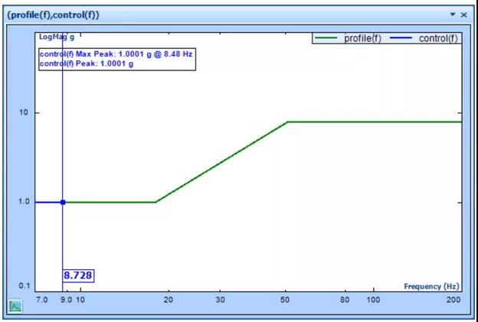This screenshot has width=478, height=322.
Task: Click the 50 Hz tick on frequency axis
Action: click(x=286, y=300)
